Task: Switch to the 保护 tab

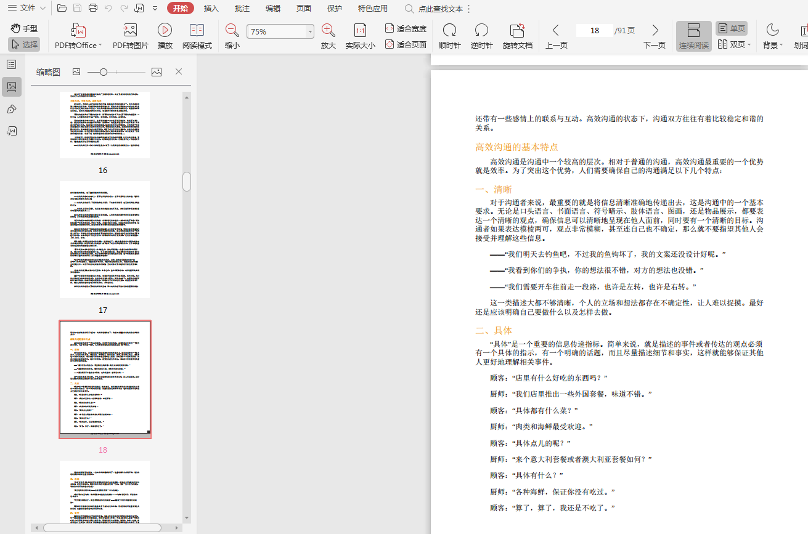Action: click(x=335, y=8)
